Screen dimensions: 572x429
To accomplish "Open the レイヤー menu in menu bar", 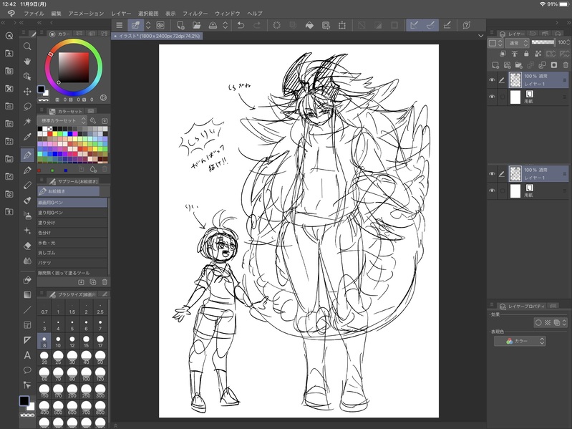I will (x=120, y=14).
